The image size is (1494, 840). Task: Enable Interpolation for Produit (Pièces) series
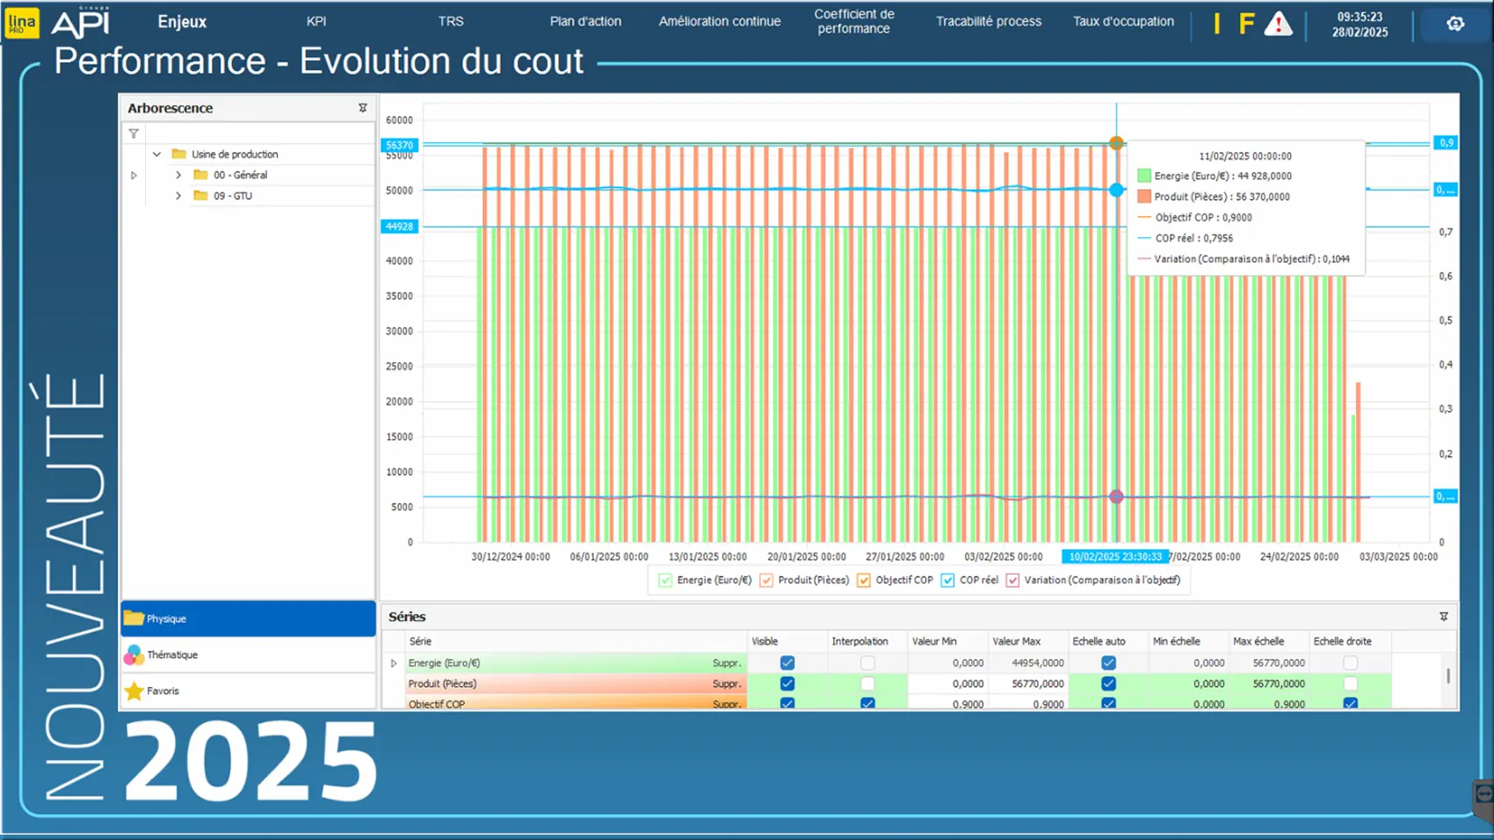coord(867,684)
